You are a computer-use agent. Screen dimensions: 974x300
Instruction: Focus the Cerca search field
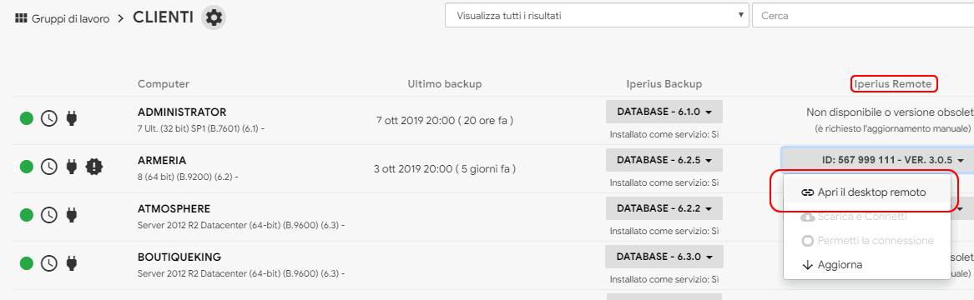tap(863, 16)
